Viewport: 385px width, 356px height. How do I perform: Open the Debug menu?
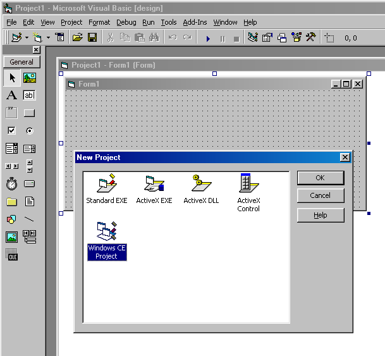click(x=126, y=22)
